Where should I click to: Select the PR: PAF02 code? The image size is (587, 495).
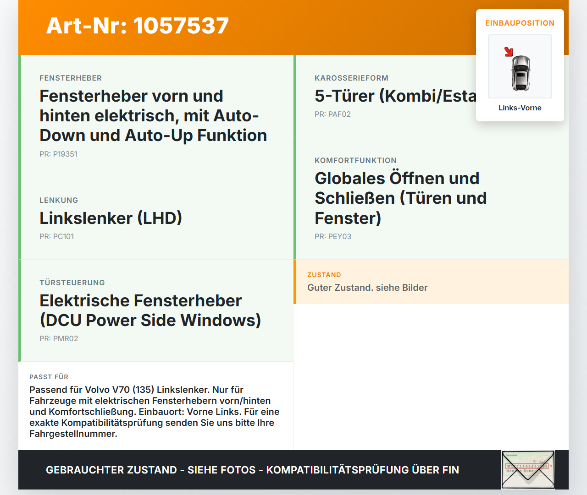tap(332, 114)
